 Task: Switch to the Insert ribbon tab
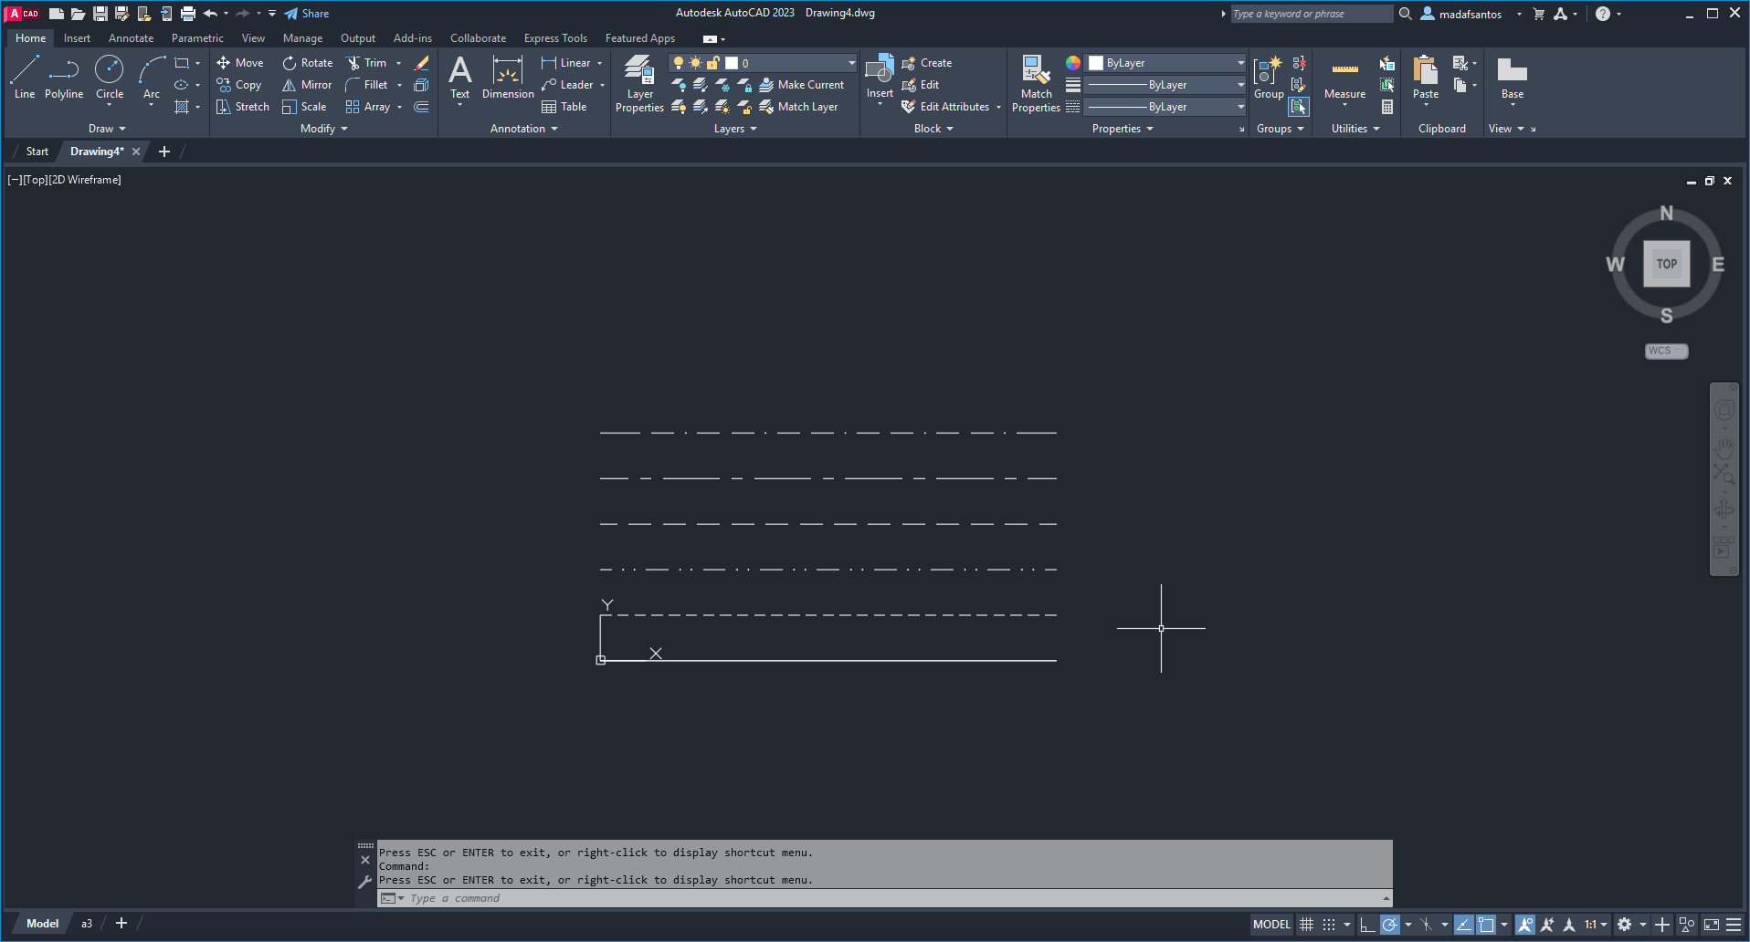77,38
